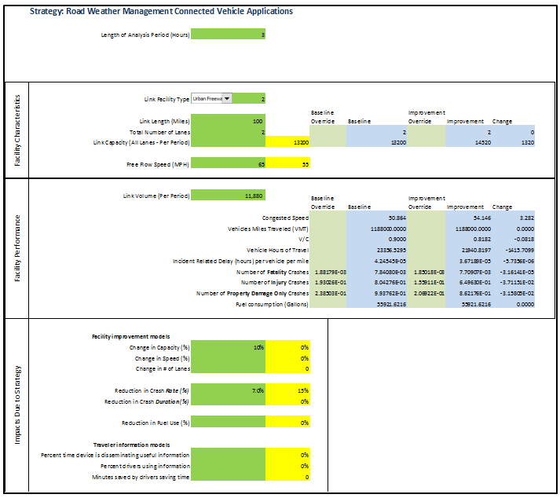Click the Reduction in Crash Rate 7.0% cell
Image resolution: width=560 pixels, height=498 pixels.
pos(228,390)
